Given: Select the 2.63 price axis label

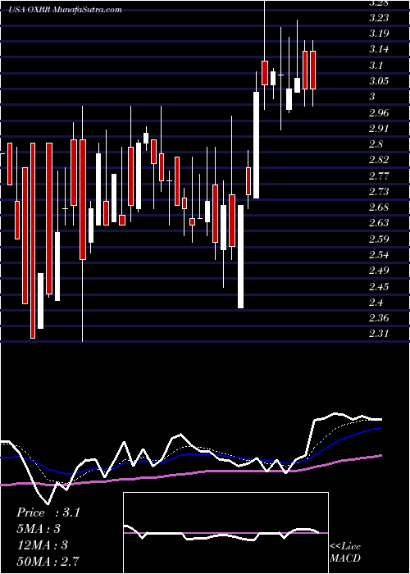Looking at the screenshot, I should [379, 223].
